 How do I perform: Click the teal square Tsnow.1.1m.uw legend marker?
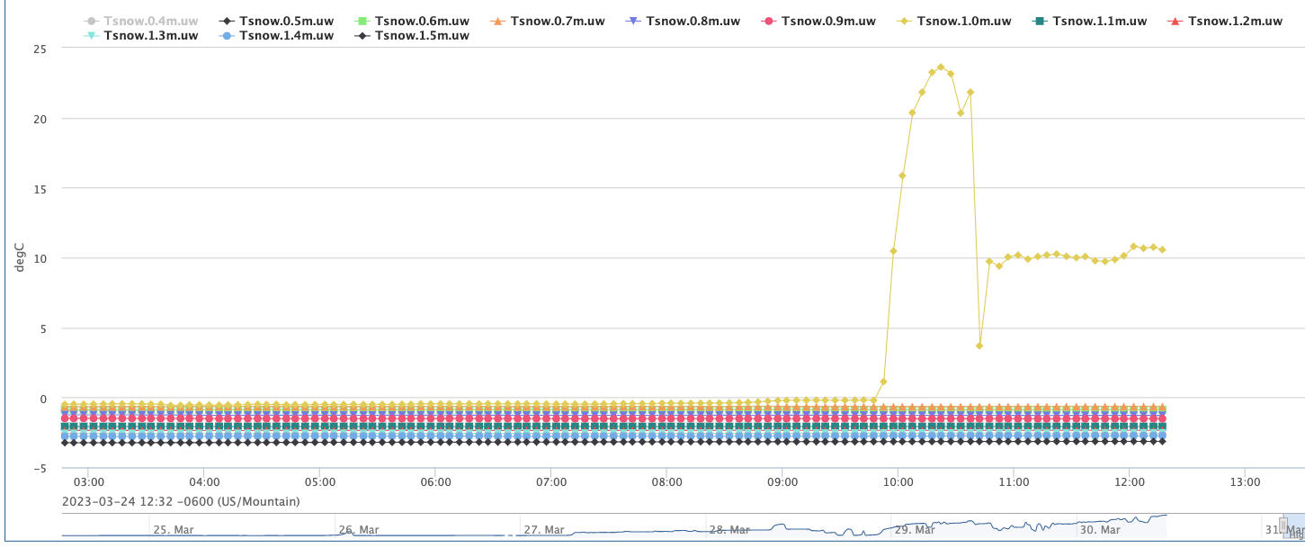pos(1039,21)
